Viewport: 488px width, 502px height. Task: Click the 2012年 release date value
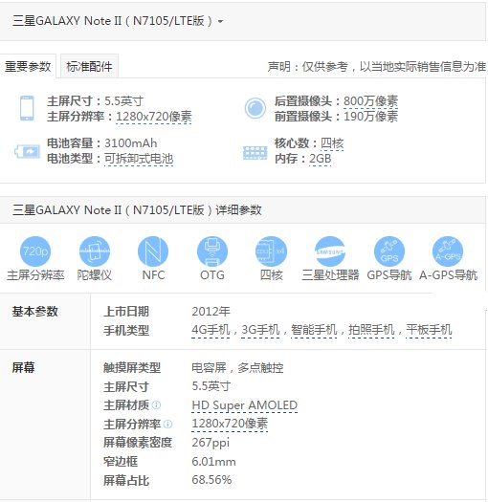point(211,311)
